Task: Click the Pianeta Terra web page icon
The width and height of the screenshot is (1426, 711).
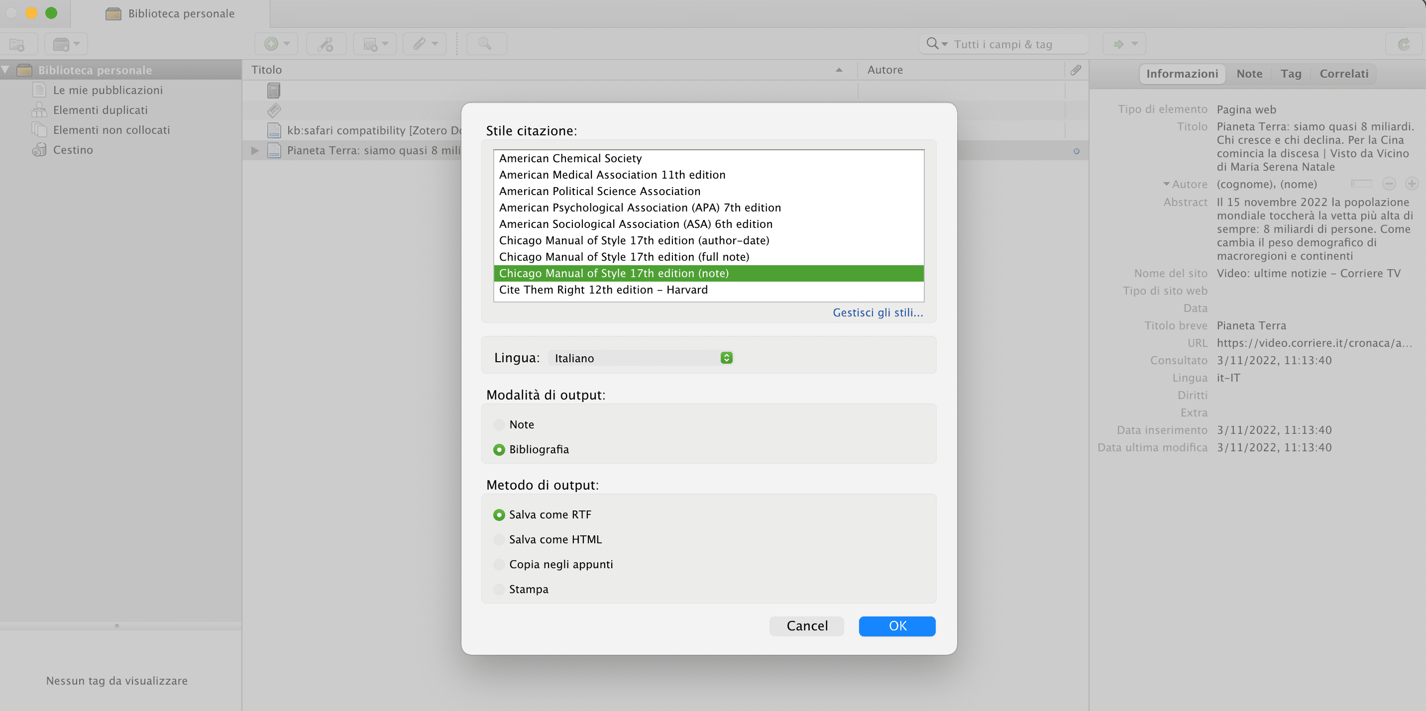Action: coord(273,150)
